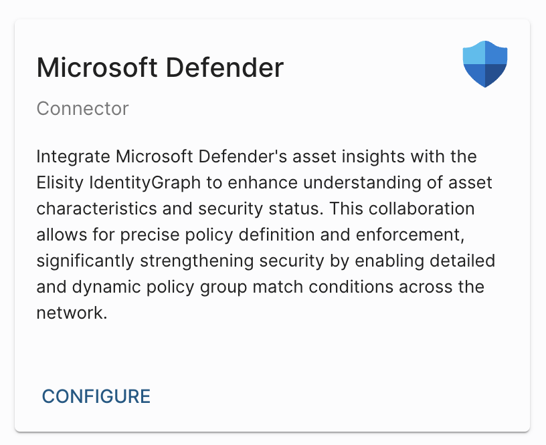Click the Elisity IdentityGraph text
The height and width of the screenshot is (445, 546).
point(118,183)
